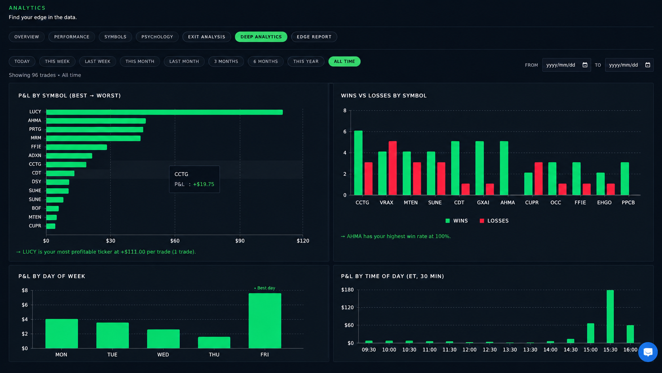Viewport: 662px width, 373px height.
Task: Select the All Time range
Action: (344, 61)
